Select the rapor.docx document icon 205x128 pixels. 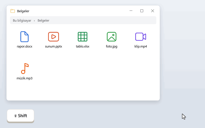[x=24, y=37]
